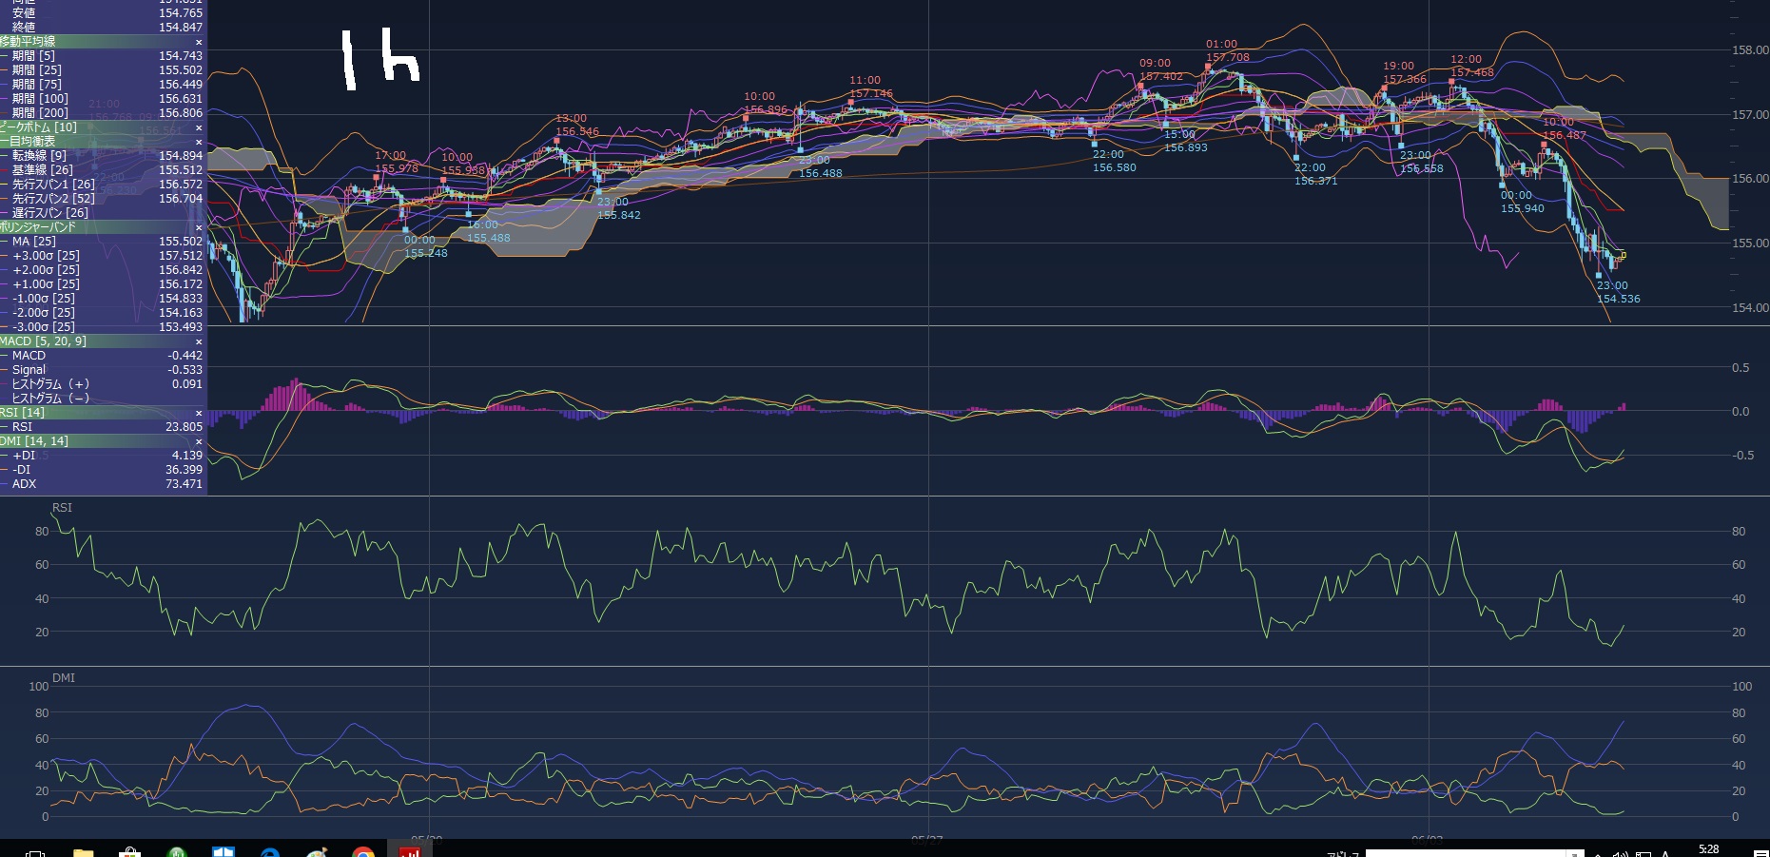Open File Explorer from the taskbar
The width and height of the screenshot is (1770, 857).
pos(83,852)
